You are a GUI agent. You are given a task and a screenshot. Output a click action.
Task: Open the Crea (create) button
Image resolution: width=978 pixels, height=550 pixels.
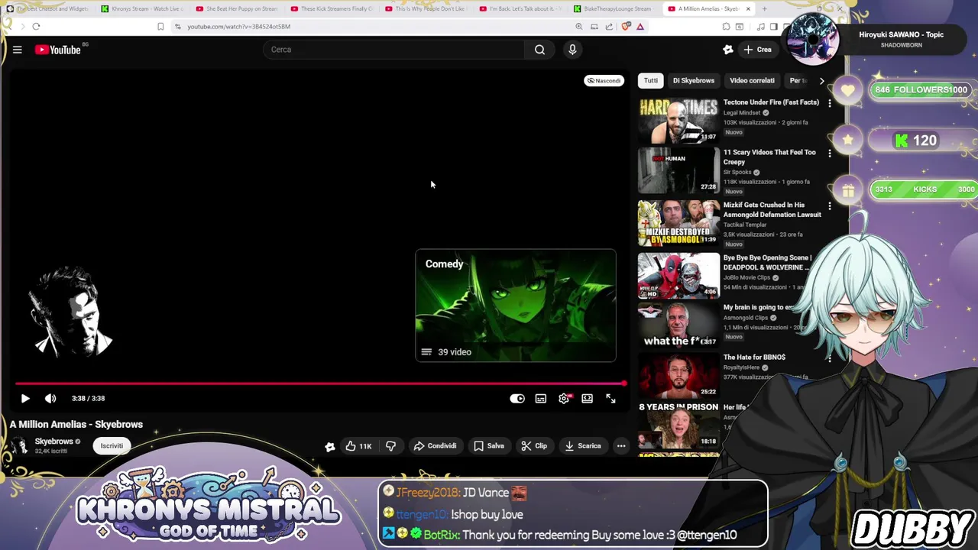click(x=757, y=50)
